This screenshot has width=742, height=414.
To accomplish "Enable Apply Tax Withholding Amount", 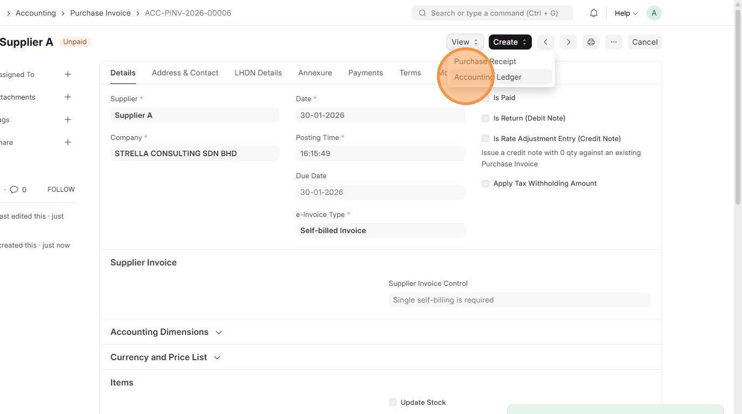I will coord(486,184).
